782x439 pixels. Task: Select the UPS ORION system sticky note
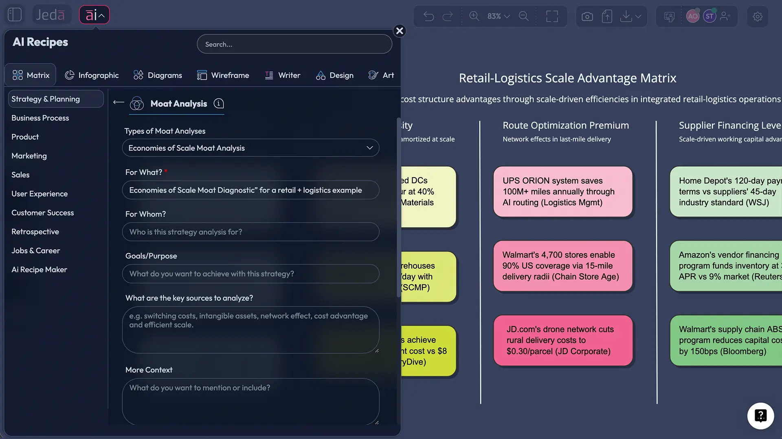point(563,191)
